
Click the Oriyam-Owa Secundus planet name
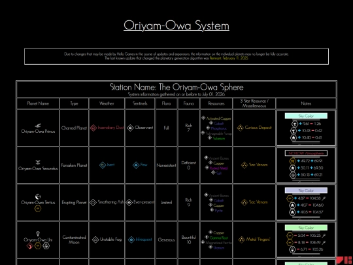[38, 169]
